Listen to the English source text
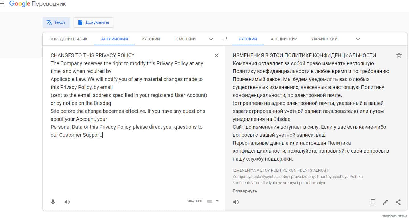 coord(67,202)
